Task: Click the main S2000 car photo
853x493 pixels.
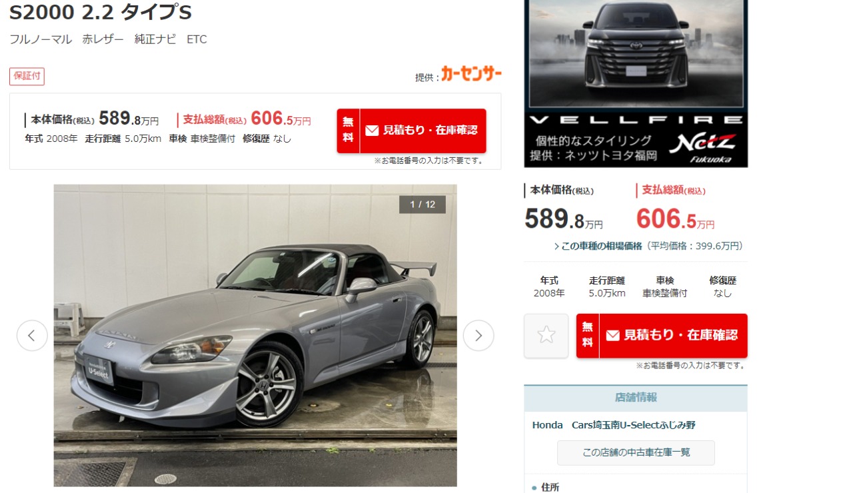Action: [255, 335]
